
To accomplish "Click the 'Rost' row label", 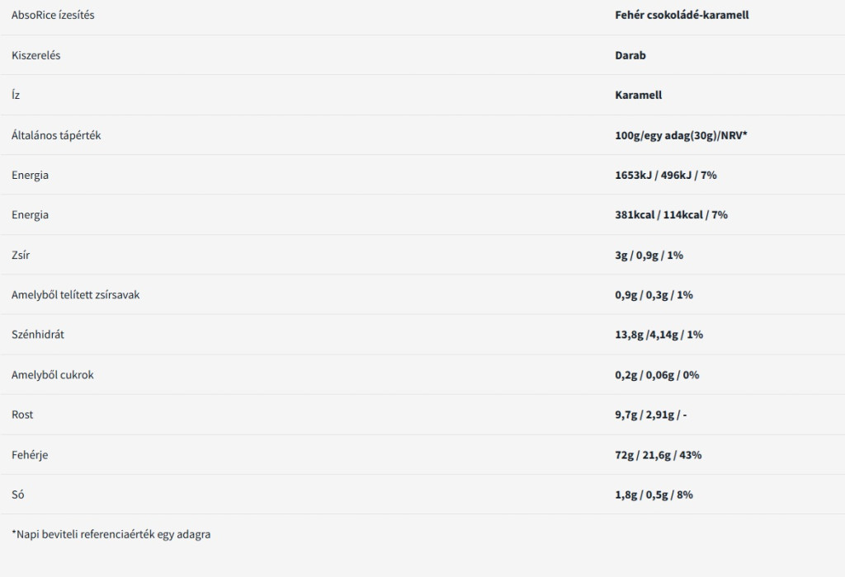I will coord(22,415).
